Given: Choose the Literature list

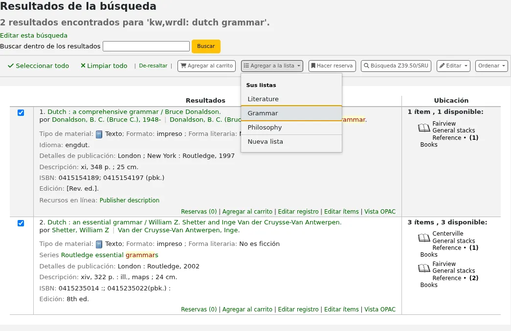Looking at the screenshot, I should pos(291,99).
